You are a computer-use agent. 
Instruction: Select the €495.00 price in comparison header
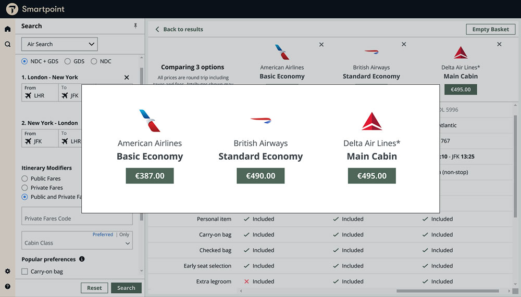[x=461, y=89]
